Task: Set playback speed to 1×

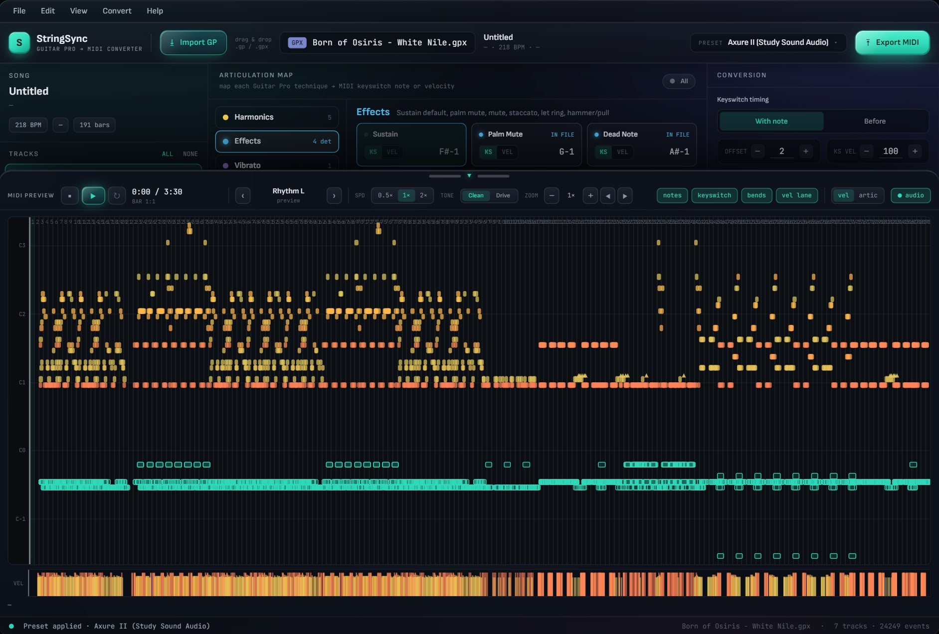Action: [406, 195]
